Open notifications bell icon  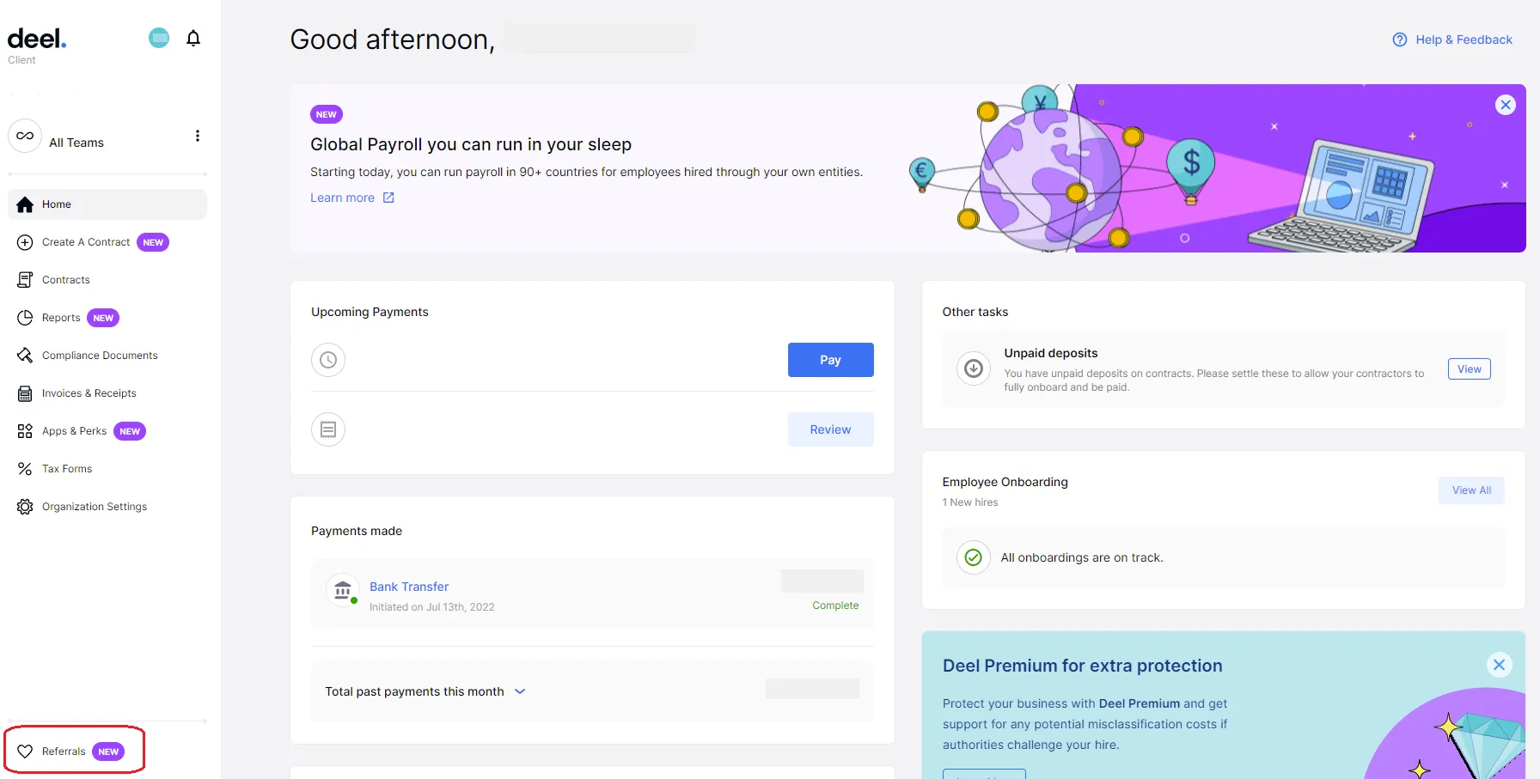pyautogui.click(x=193, y=38)
